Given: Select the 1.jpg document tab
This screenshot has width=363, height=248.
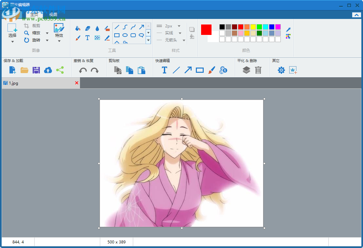Looking at the screenshot, I should [14, 83].
